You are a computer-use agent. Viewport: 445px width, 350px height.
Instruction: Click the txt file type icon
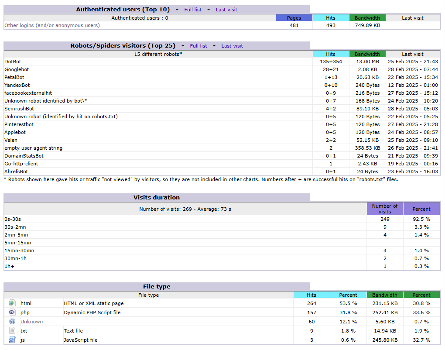point(12,331)
